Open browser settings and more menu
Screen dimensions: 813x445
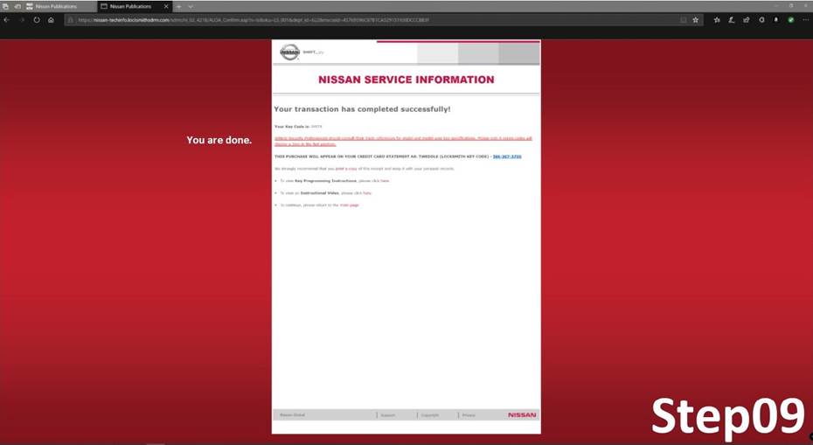click(x=806, y=20)
